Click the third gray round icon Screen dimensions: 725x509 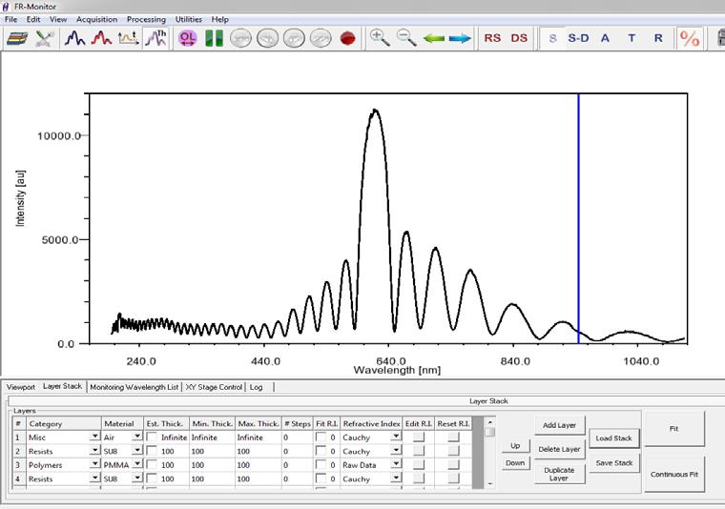(294, 38)
